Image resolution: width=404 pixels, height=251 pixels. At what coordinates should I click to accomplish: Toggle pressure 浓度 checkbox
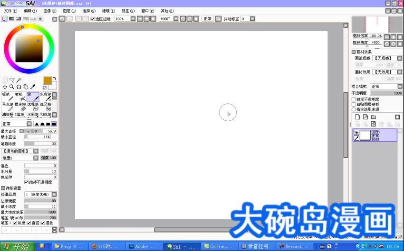tap(15, 223)
